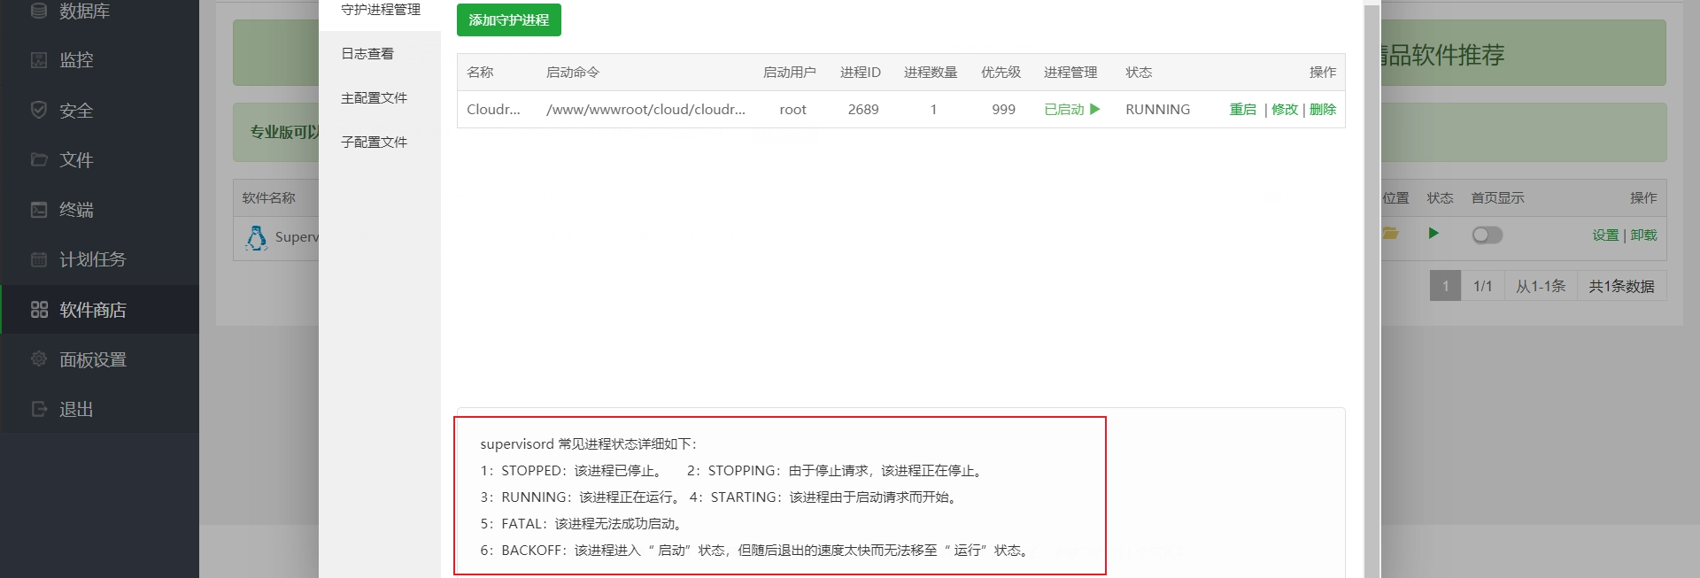1700x578 pixels.
Task: Click the 共1条数据 pagination text
Action: 1621,286
